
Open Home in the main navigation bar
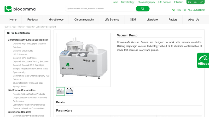point(13,20)
